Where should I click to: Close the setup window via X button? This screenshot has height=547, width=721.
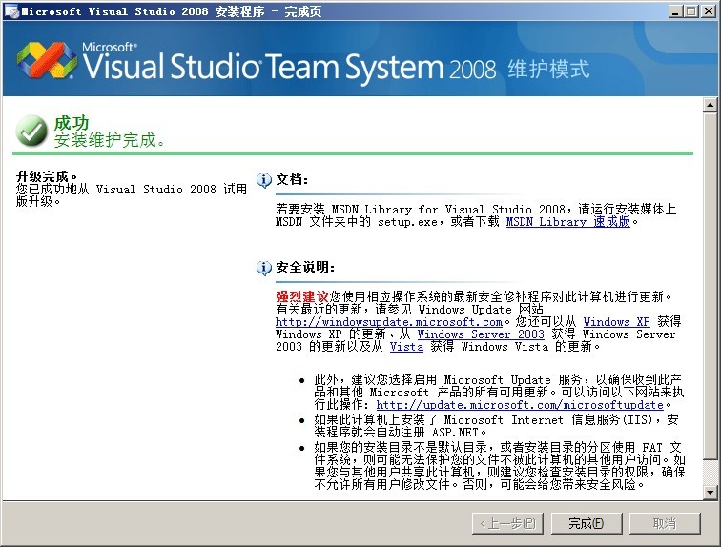tap(708, 10)
